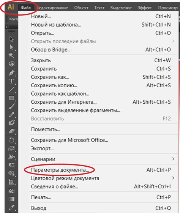Viewport: 180px width, 213px height.
Task: Select the Line Segment tool
Action: [x=11, y=90]
